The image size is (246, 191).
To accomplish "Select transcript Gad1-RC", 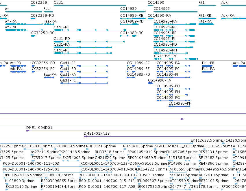I will click(x=83, y=53).
